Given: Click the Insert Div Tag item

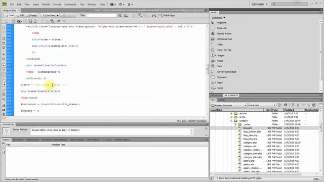Looking at the screenshot, I should pyautogui.click(x=224, y=50).
